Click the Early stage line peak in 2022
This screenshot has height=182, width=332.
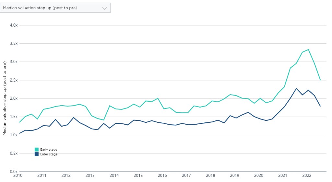(308, 50)
